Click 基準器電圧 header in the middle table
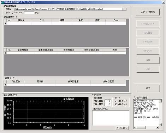 [23, 50]
